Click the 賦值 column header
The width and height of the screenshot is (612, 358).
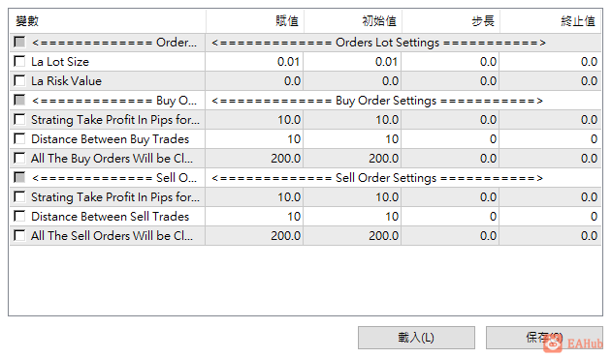coord(255,21)
